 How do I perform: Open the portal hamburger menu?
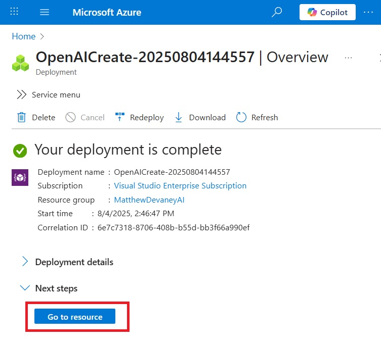tap(45, 12)
